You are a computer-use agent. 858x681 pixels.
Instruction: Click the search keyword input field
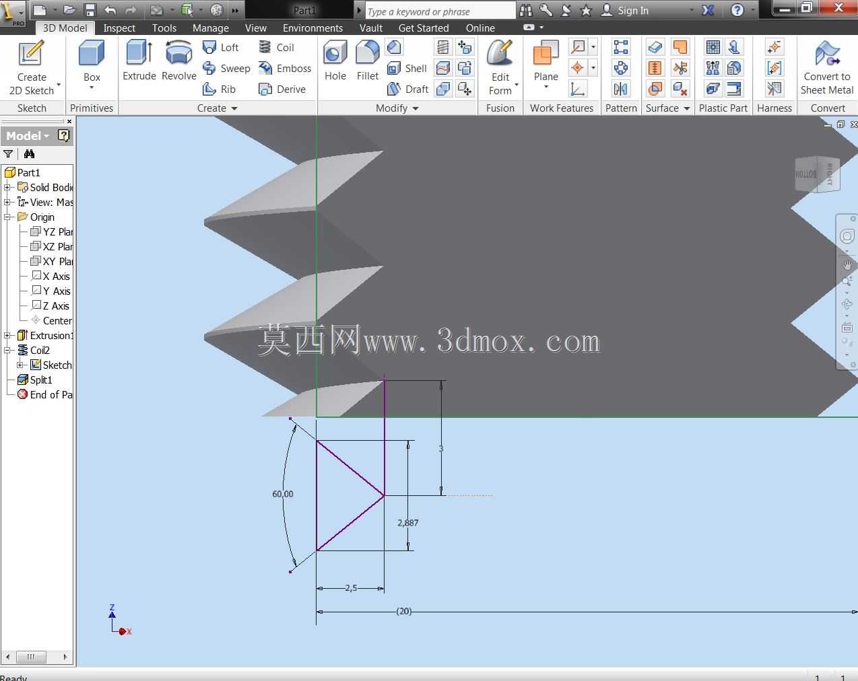(x=440, y=11)
